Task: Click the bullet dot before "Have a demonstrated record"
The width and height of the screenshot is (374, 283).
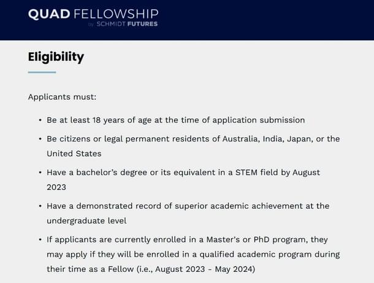Action: (x=40, y=206)
